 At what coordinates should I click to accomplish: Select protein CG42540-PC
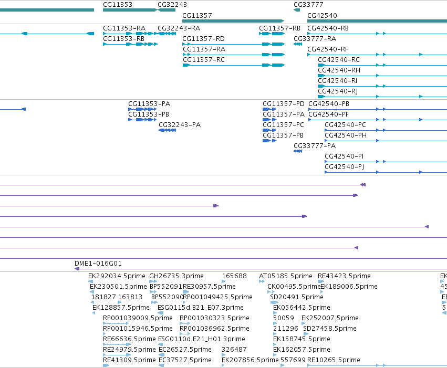click(345, 125)
